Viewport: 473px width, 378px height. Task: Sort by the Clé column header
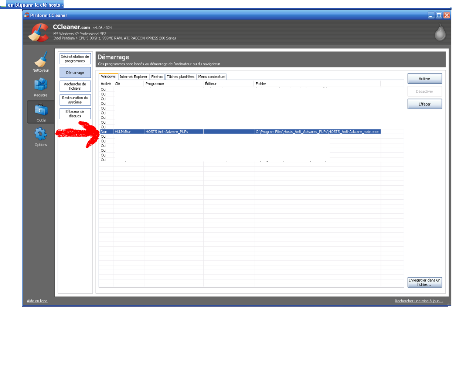pyautogui.click(x=128, y=84)
